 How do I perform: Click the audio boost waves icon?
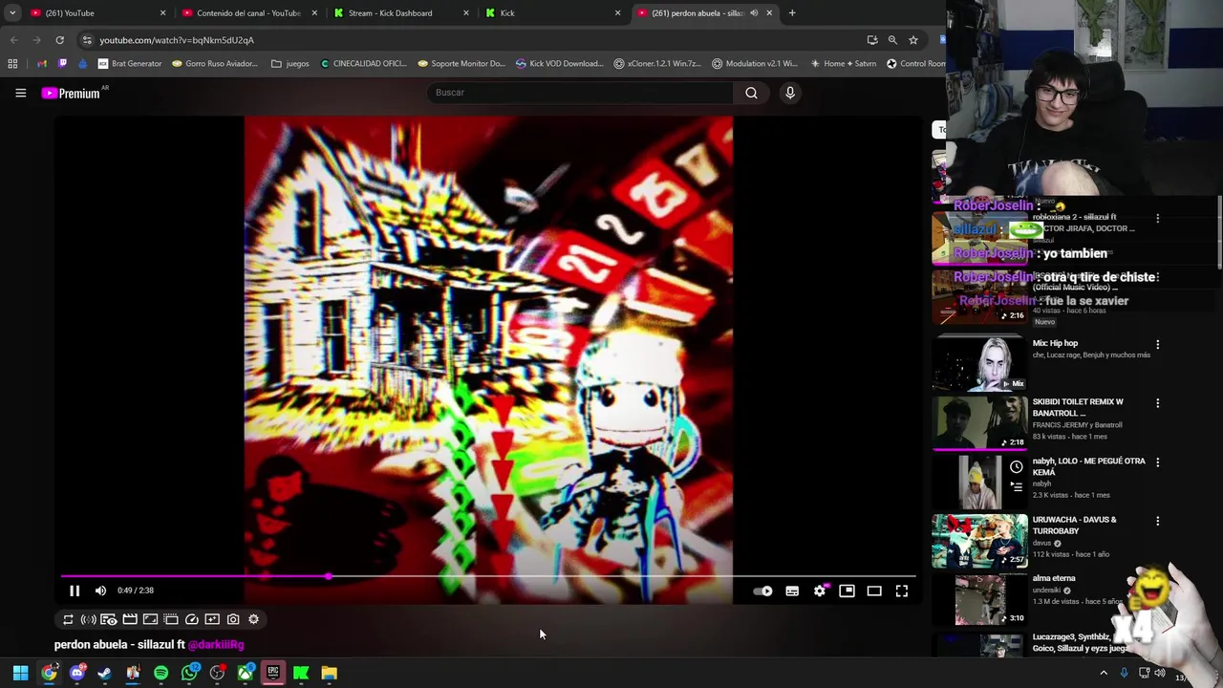(88, 619)
